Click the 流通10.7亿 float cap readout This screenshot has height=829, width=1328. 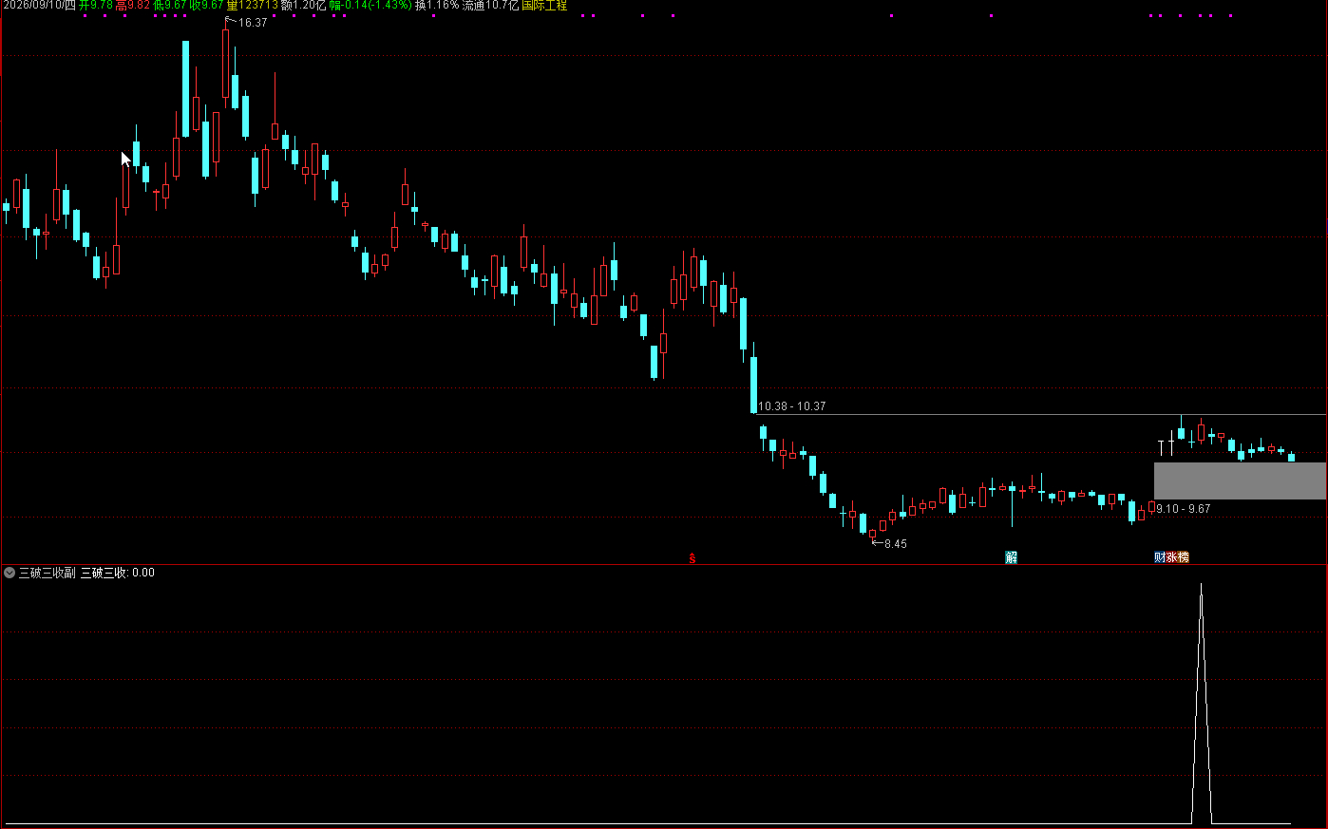click(491, 6)
